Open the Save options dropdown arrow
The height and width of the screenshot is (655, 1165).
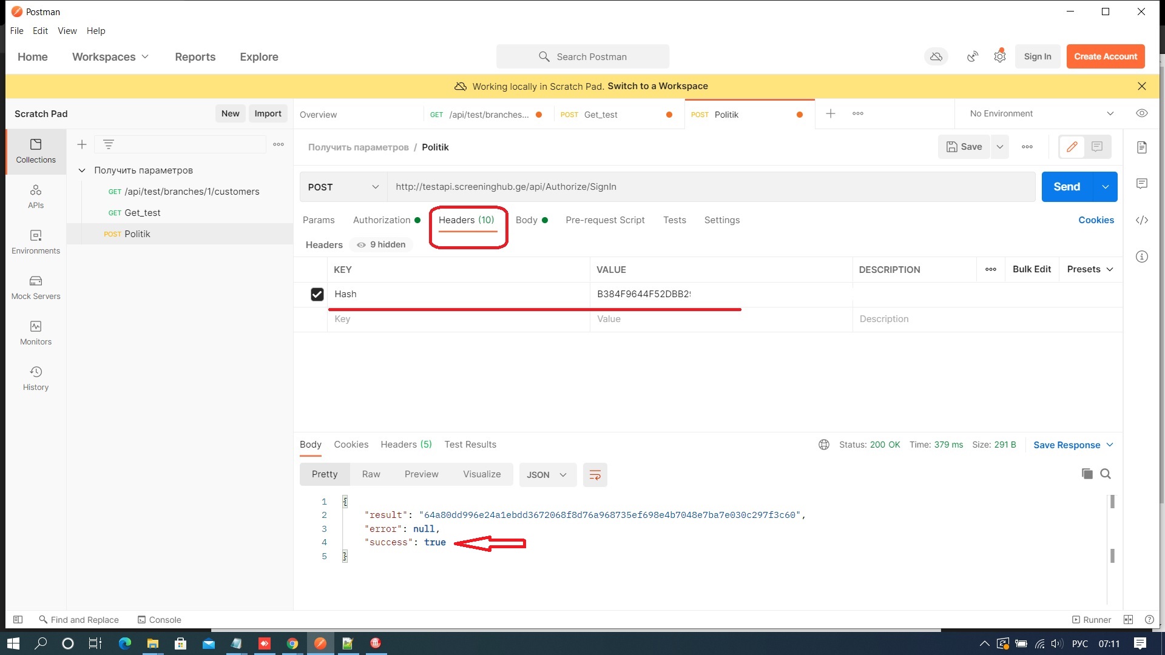tap(1000, 147)
